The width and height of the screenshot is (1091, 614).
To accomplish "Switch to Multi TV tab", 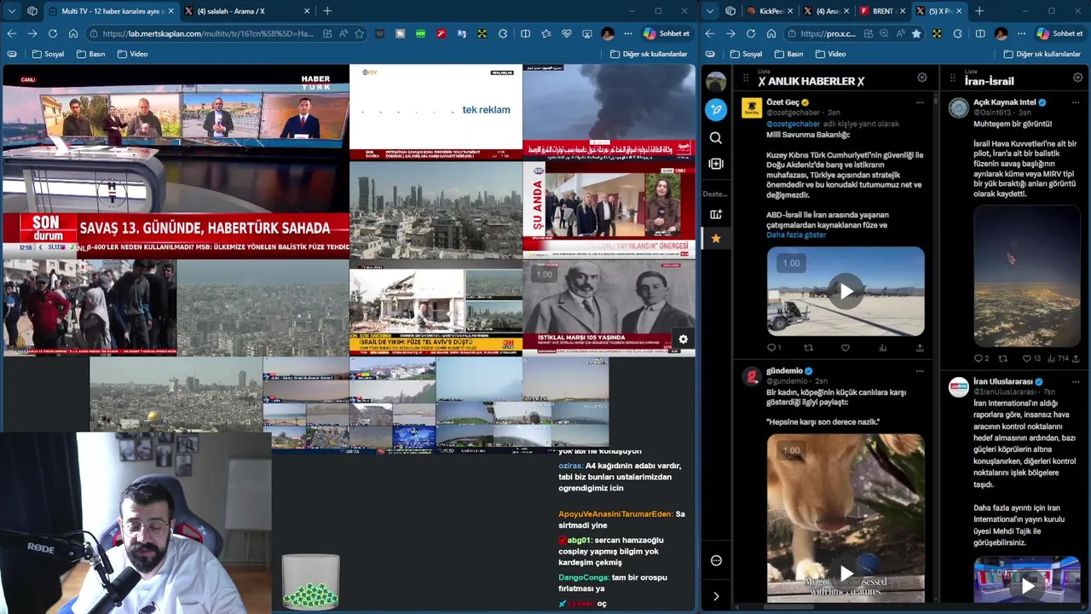I will 111,11.
